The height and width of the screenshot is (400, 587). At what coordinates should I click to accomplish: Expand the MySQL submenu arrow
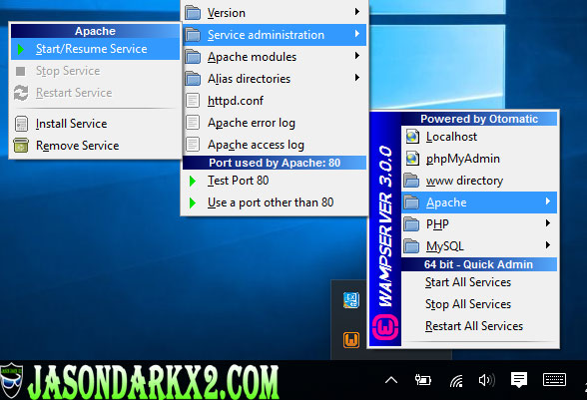tap(548, 245)
